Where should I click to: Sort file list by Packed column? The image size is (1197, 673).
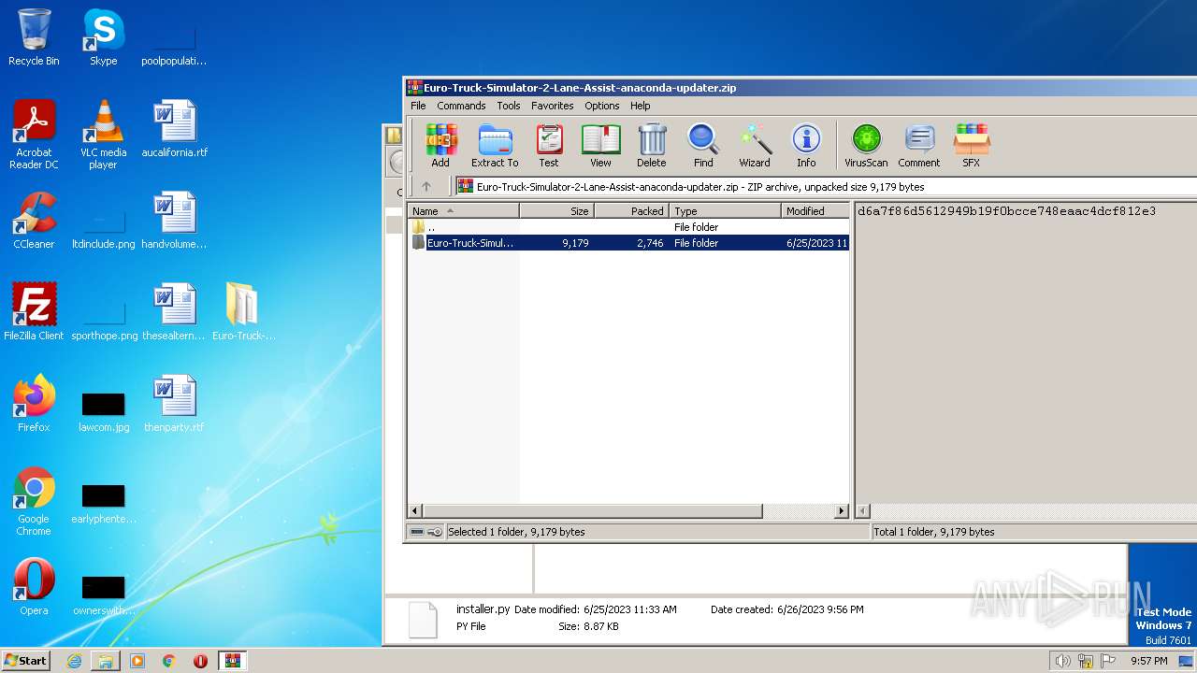pyautogui.click(x=631, y=211)
